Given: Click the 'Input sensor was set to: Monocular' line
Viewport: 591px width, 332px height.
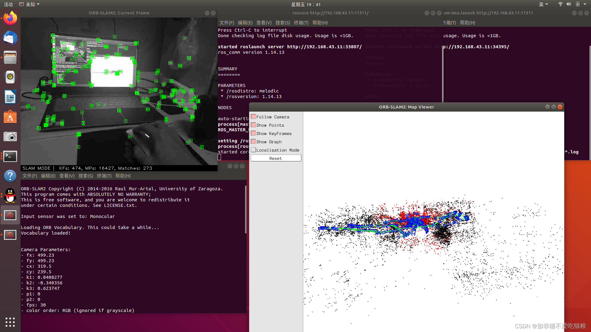Looking at the screenshot, I should click(x=68, y=216).
